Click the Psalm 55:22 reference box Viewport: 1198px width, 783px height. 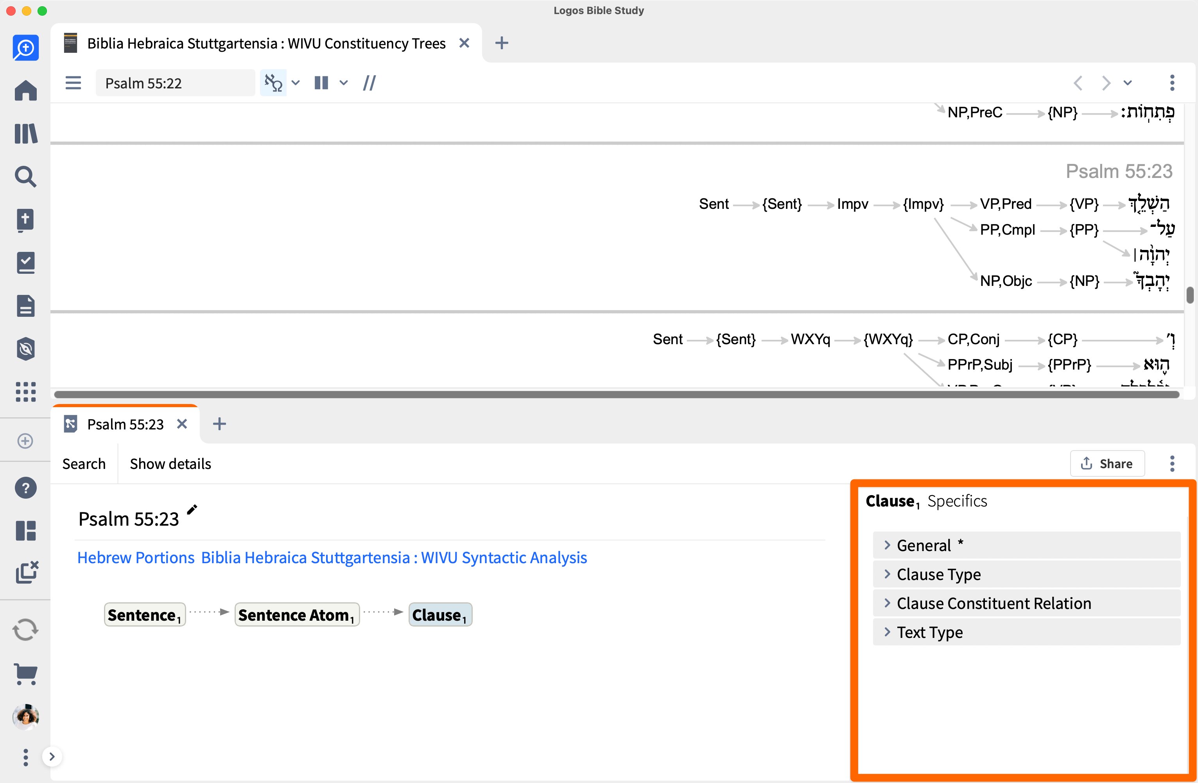coord(175,83)
